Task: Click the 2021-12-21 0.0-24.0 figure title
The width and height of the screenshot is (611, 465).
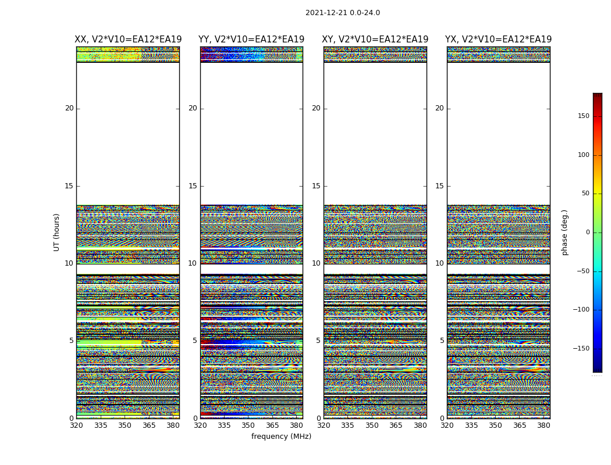Action: point(343,12)
